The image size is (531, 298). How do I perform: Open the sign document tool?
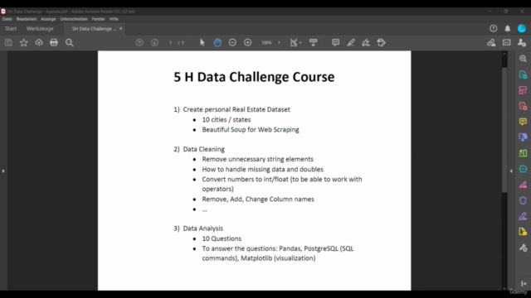click(x=366, y=42)
